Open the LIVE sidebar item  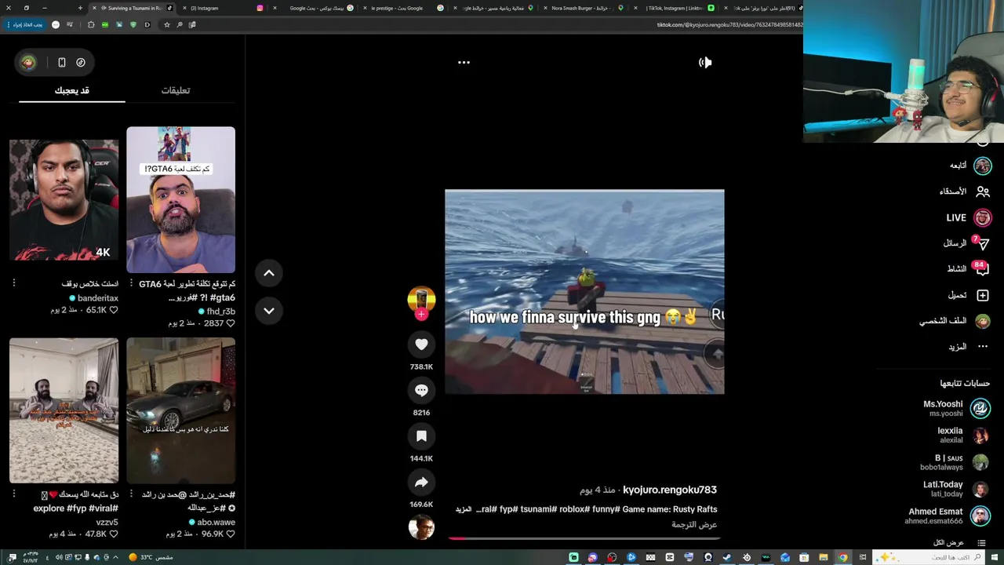tap(969, 217)
